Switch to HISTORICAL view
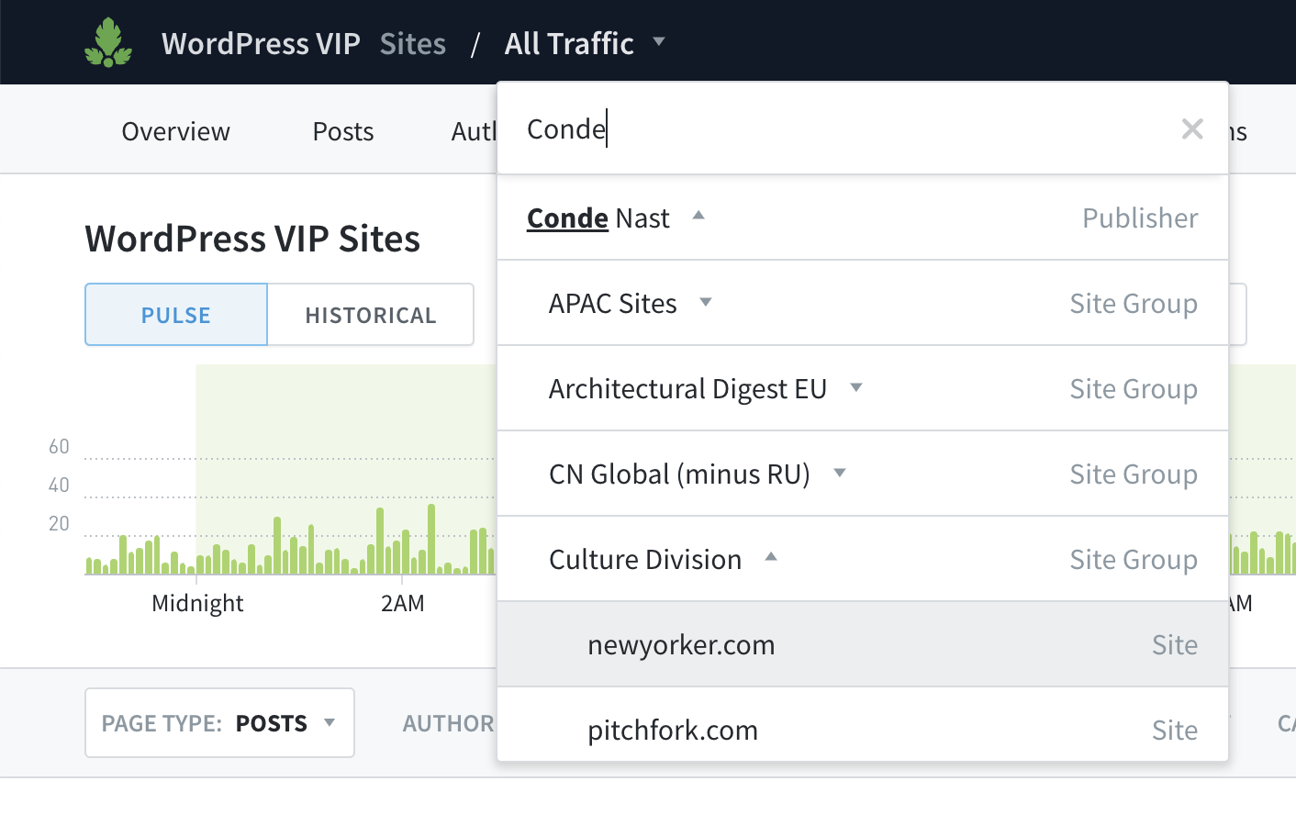 point(371,315)
